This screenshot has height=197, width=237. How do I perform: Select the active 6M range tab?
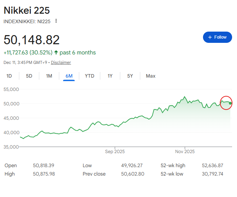coord(69,76)
